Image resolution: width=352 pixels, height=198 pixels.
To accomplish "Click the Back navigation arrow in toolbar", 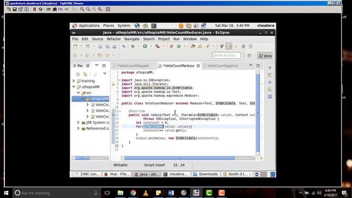I will click(x=108, y=55).
